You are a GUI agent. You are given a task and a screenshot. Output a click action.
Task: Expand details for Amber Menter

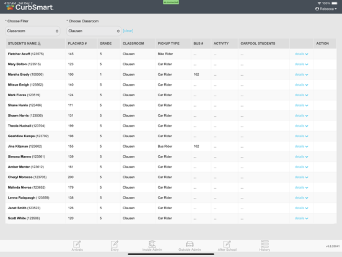tap(301, 167)
